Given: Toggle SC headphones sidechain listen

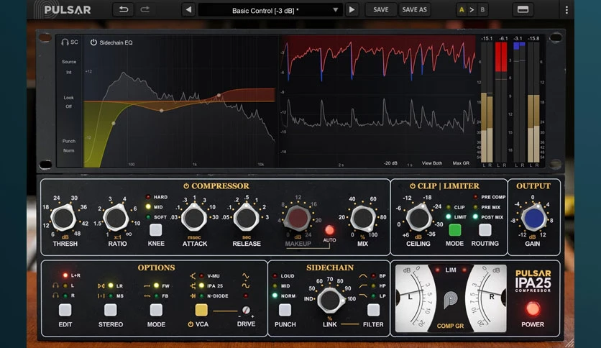Looking at the screenshot, I should tap(70, 42).
